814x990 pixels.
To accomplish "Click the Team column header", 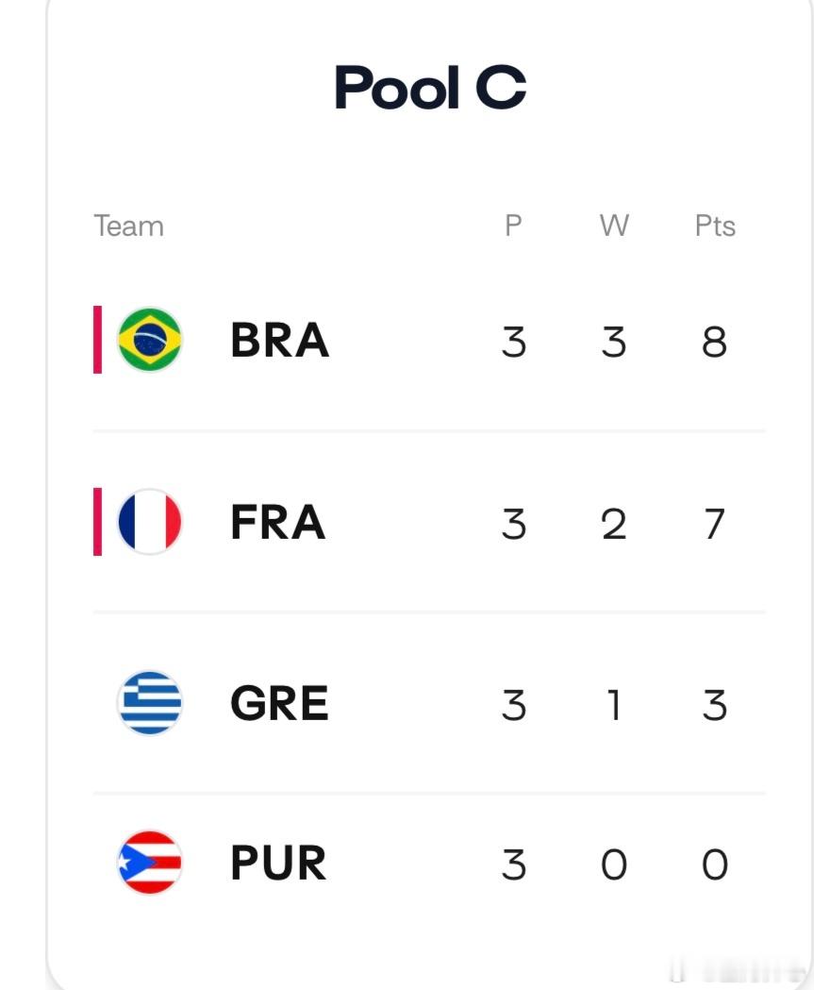I will click(128, 227).
